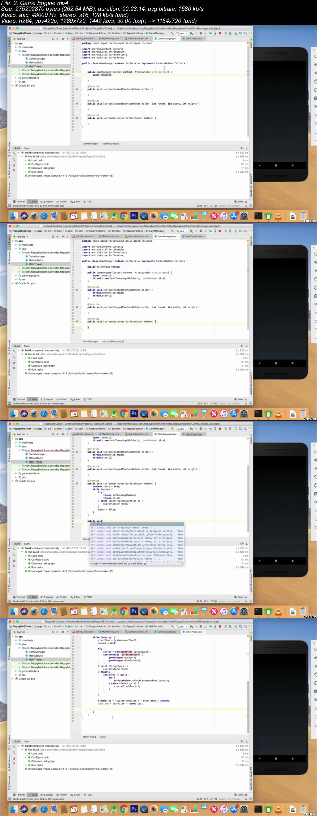
Task: Toggle Device File Explorer side tab, third frame
Action: click(x=251, y=581)
